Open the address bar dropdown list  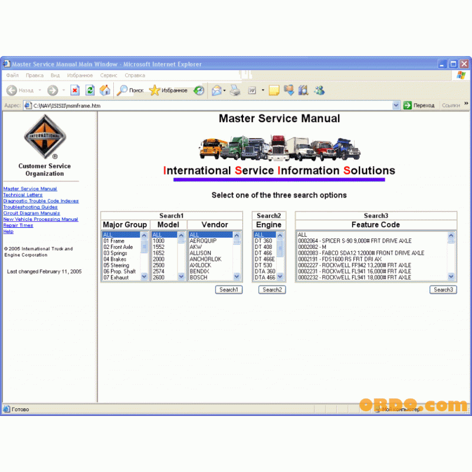click(396, 106)
